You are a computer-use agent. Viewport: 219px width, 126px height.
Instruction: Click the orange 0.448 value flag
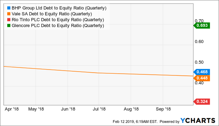pyautogui.click(x=202, y=78)
